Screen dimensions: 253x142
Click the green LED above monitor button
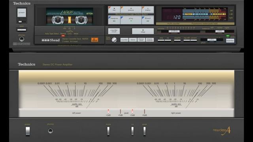click(x=228, y=36)
